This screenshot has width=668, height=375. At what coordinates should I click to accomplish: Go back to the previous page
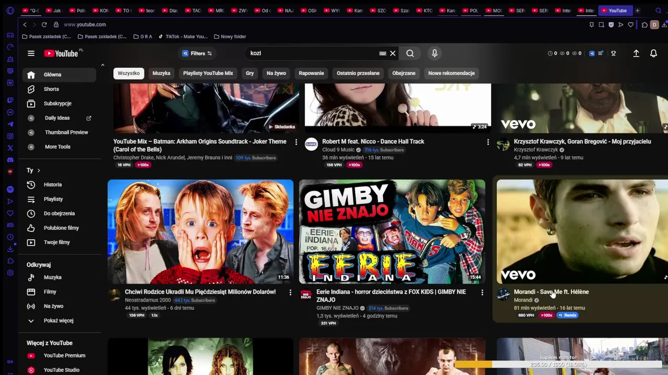[x=25, y=24]
